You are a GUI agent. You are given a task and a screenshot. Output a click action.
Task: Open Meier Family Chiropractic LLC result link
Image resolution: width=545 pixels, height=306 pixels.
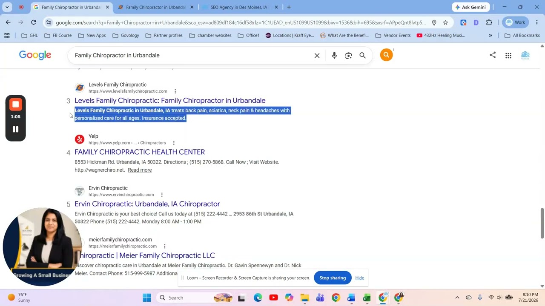point(147,255)
